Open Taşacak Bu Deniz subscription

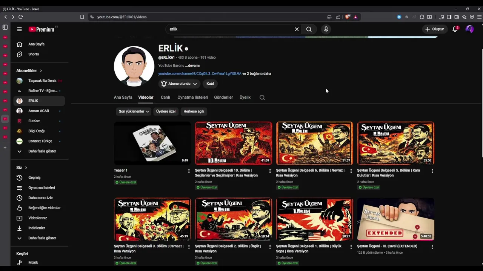pyautogui.click(x=39, y=81)
